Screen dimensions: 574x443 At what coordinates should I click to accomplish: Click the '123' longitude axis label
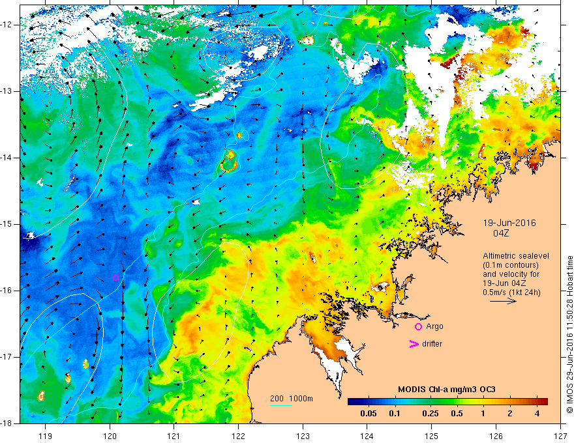pos(303,436)
